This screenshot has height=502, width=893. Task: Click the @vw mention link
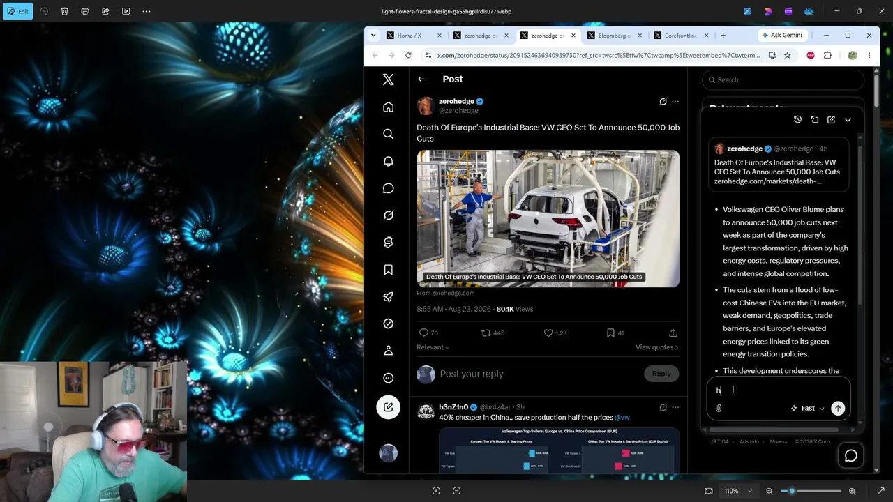click(x=622, y=418)
